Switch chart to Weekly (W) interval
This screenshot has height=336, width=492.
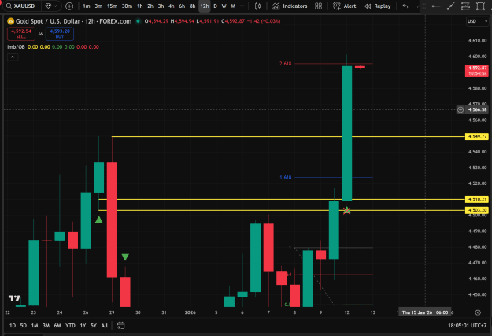tap(224, 6)
